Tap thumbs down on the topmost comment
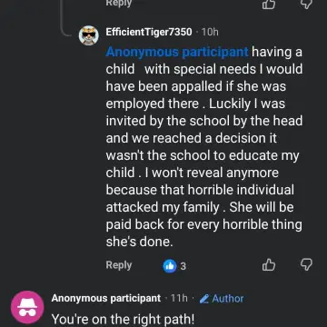Screen dimensions: 327x327 306,5
